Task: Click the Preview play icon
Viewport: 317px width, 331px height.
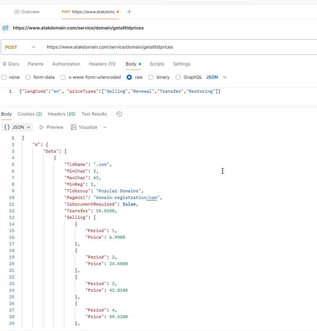Action: click(42, 127)
